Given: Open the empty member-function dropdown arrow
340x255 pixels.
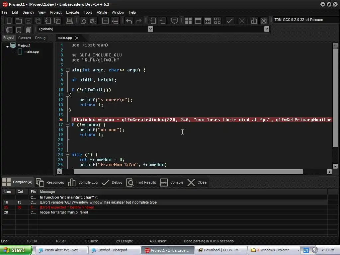Looking at the screenshot, I should coord(267,29).
